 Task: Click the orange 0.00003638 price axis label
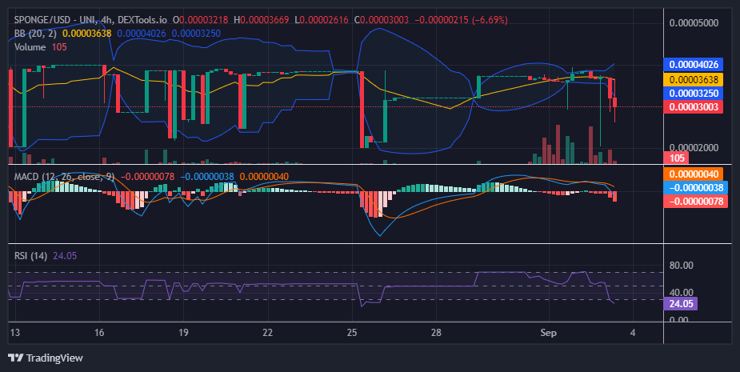(x=694, y=79)
